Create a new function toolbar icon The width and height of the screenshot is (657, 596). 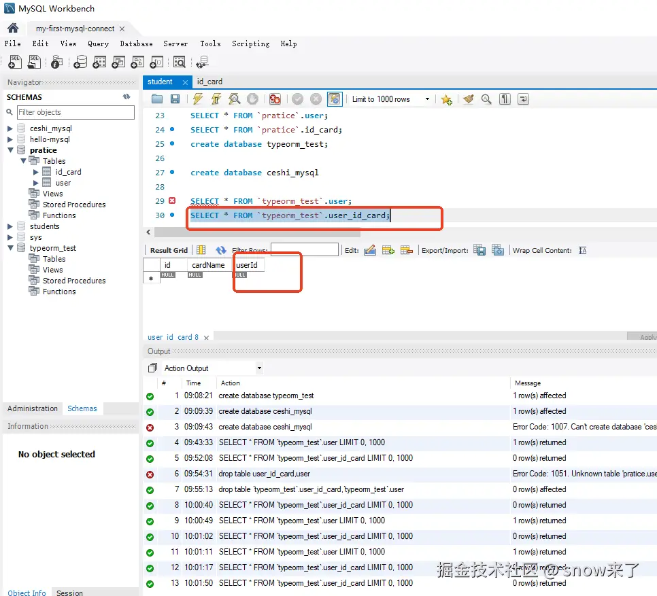[x=156, y=62]
